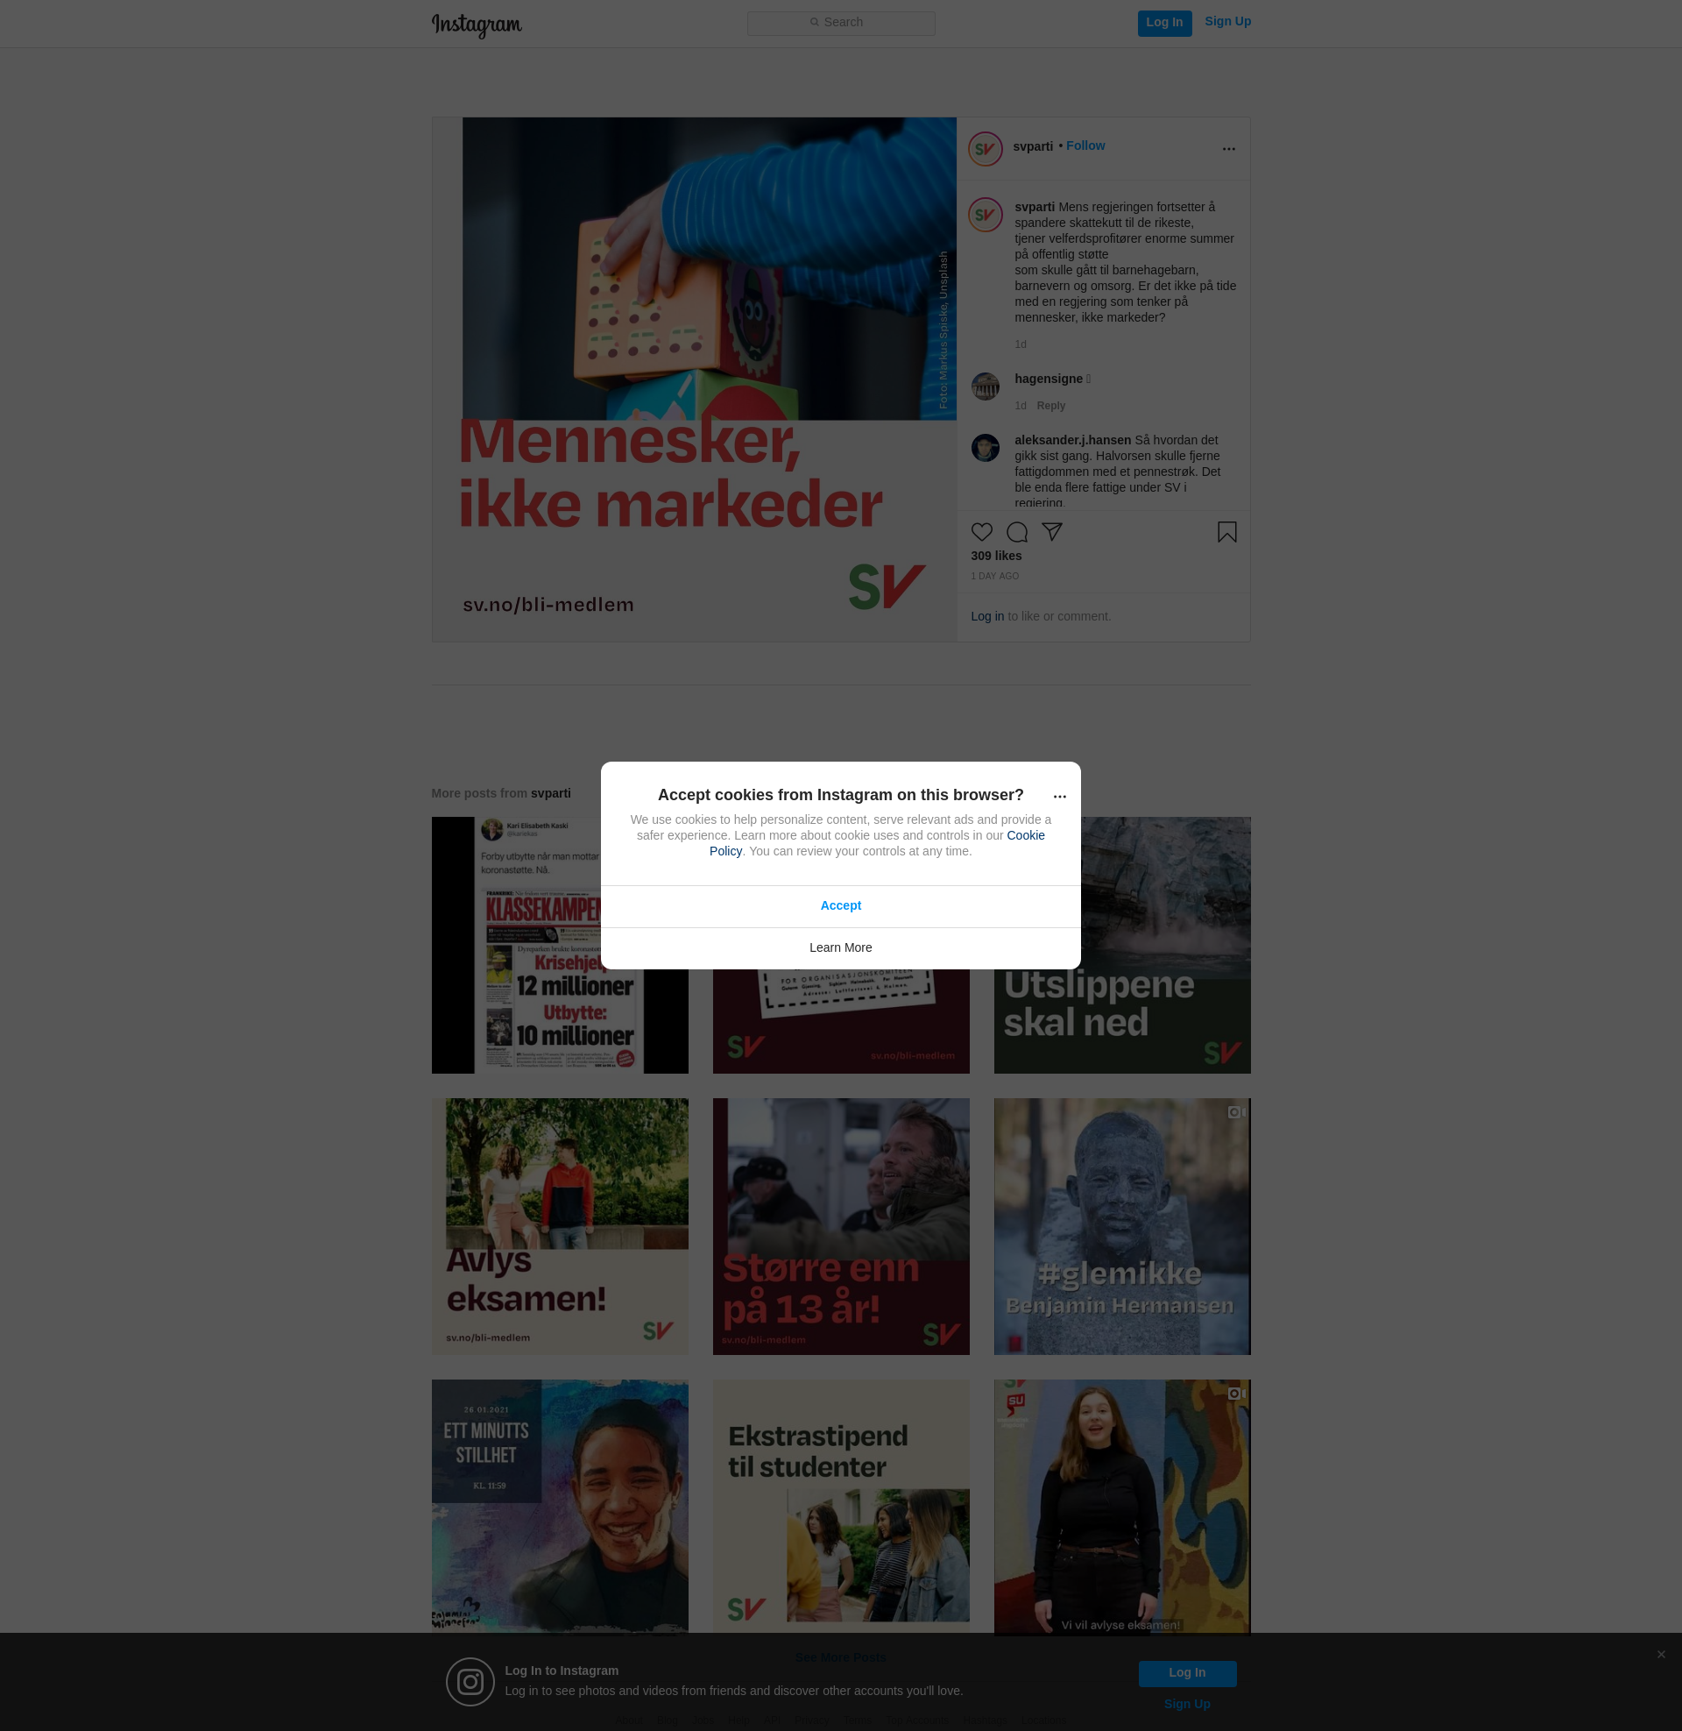Open the Klassekampen newspaper post thumbnail
The width and height of the screenshot is (1682, 1731).
pos(516,945)
